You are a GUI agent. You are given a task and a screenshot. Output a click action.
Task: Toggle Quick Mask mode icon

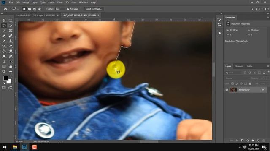[x=4, y=88]
